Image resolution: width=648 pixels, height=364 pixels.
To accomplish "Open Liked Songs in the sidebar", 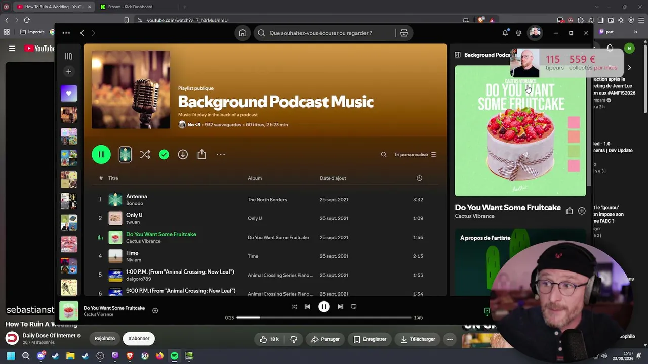I will coord(69,94).
